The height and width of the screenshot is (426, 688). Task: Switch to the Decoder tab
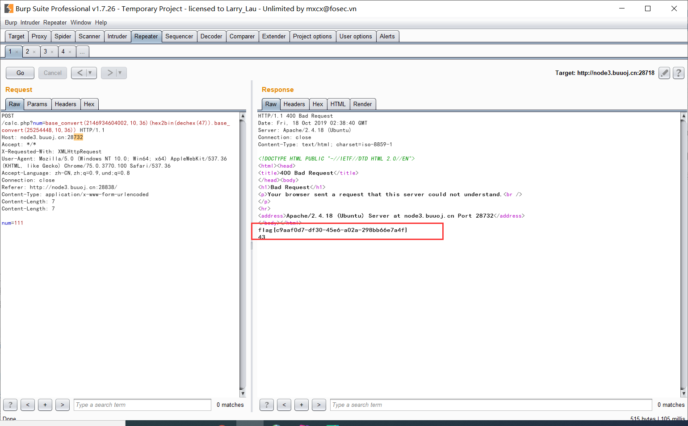tap(211, 37)
